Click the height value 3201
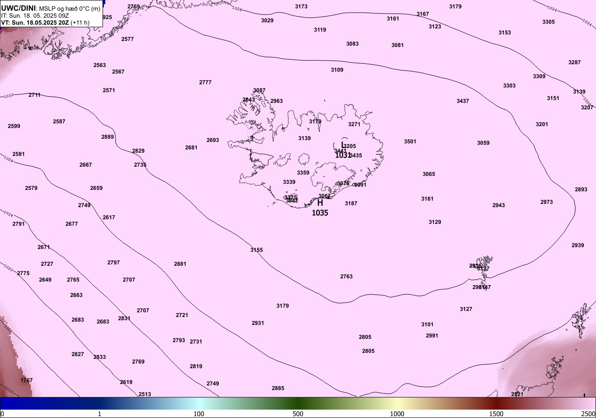The height and width of the screenshot is (418, 596). [x=542, y=124]
